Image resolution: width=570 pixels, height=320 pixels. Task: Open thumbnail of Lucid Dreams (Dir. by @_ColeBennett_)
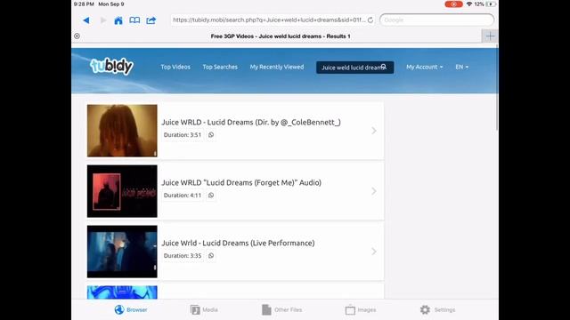pyautogui.click(x=122, y=131)
